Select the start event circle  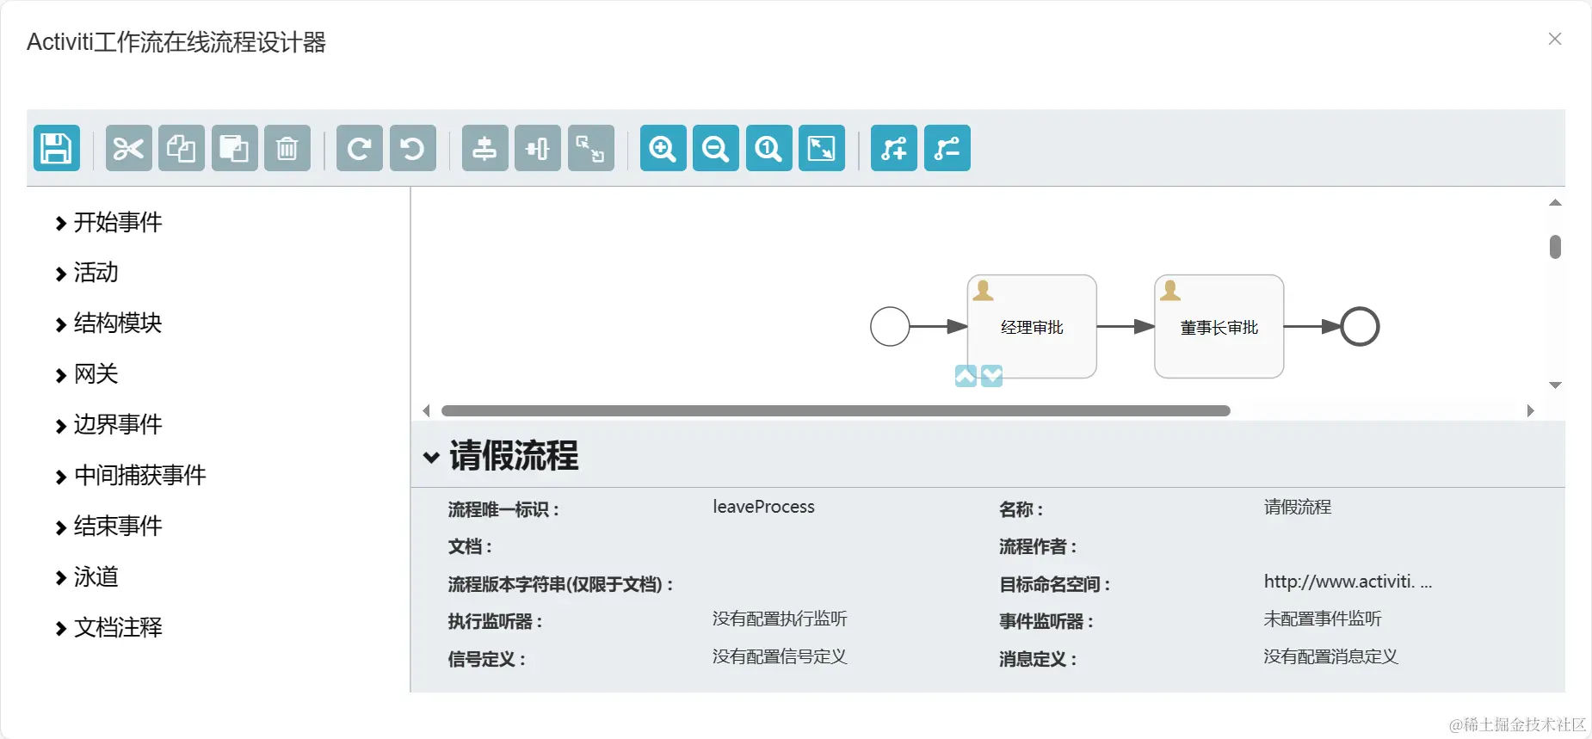[890, 327]
